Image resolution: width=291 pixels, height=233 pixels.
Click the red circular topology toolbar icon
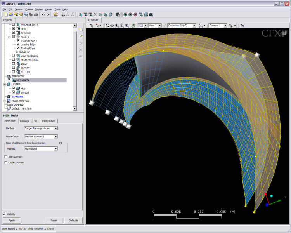tap(135, 15)
